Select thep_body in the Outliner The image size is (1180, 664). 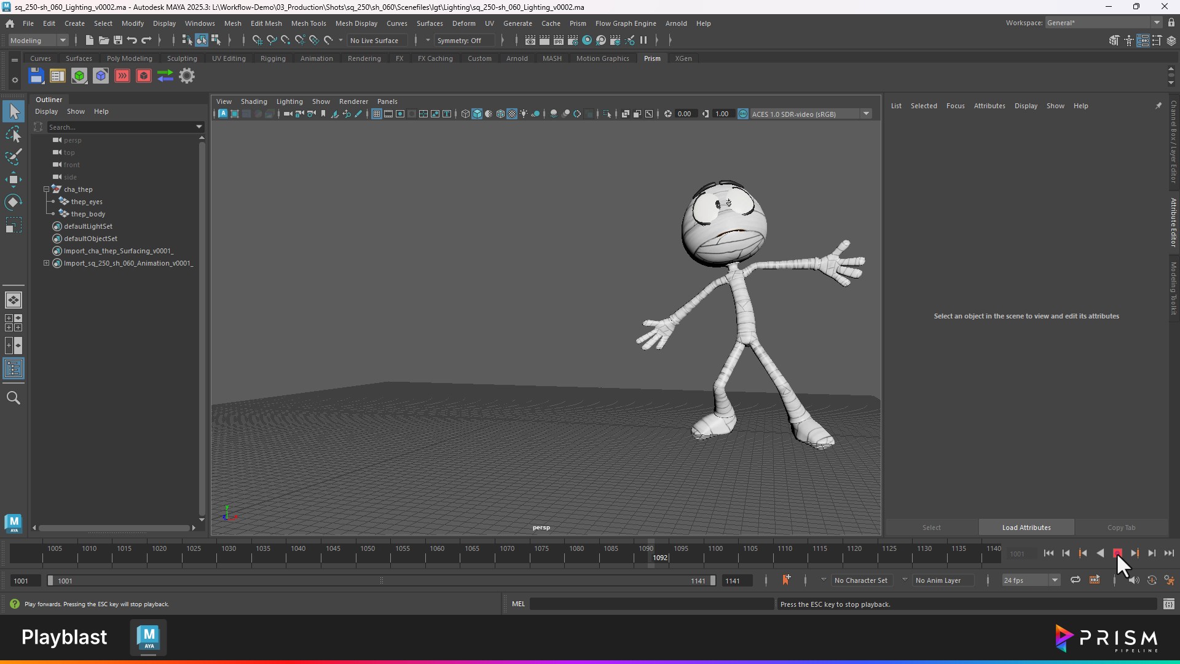(88, 214)
